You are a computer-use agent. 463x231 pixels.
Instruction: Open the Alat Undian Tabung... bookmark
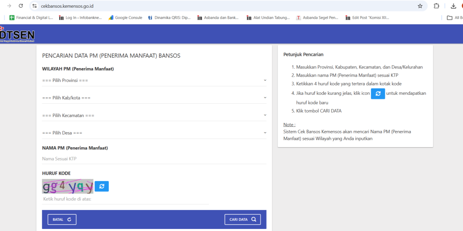click(268, 18)
